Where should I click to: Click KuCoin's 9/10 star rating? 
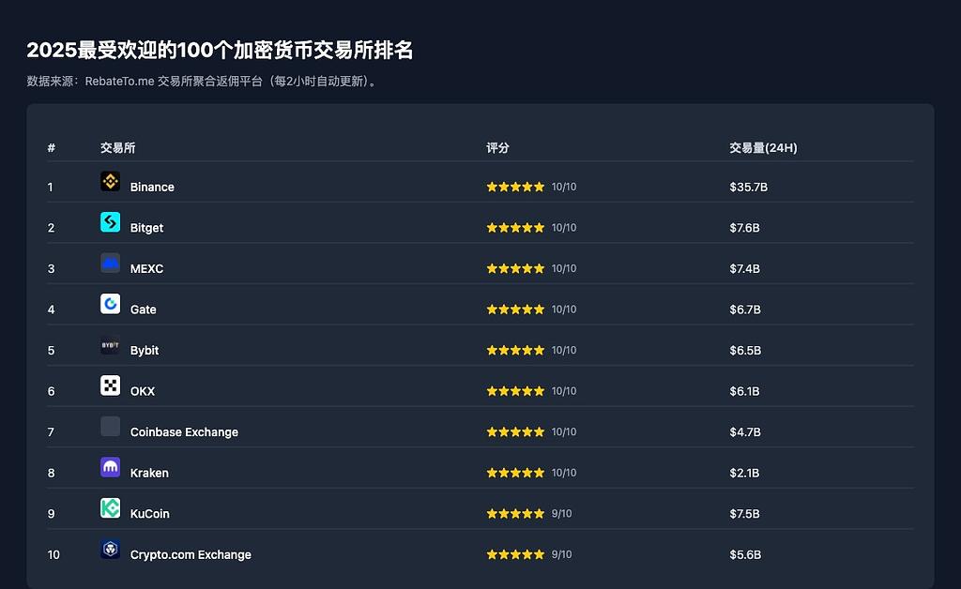click(x=515, y=514)
